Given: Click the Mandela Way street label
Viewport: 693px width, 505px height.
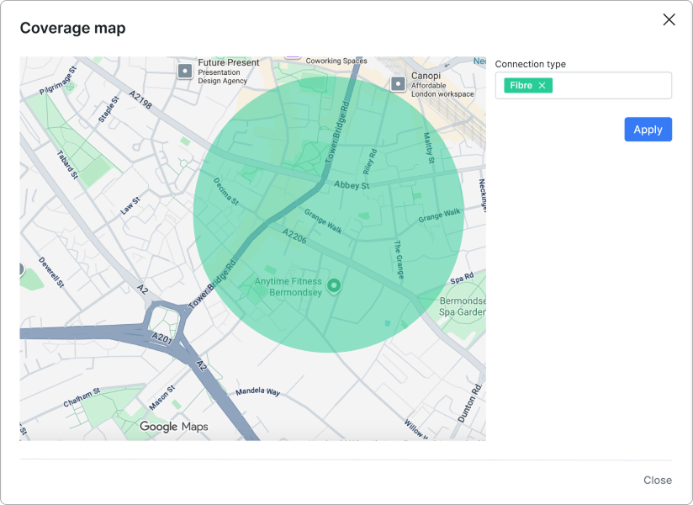Looking at the screenshot, I should coord(257,391).
